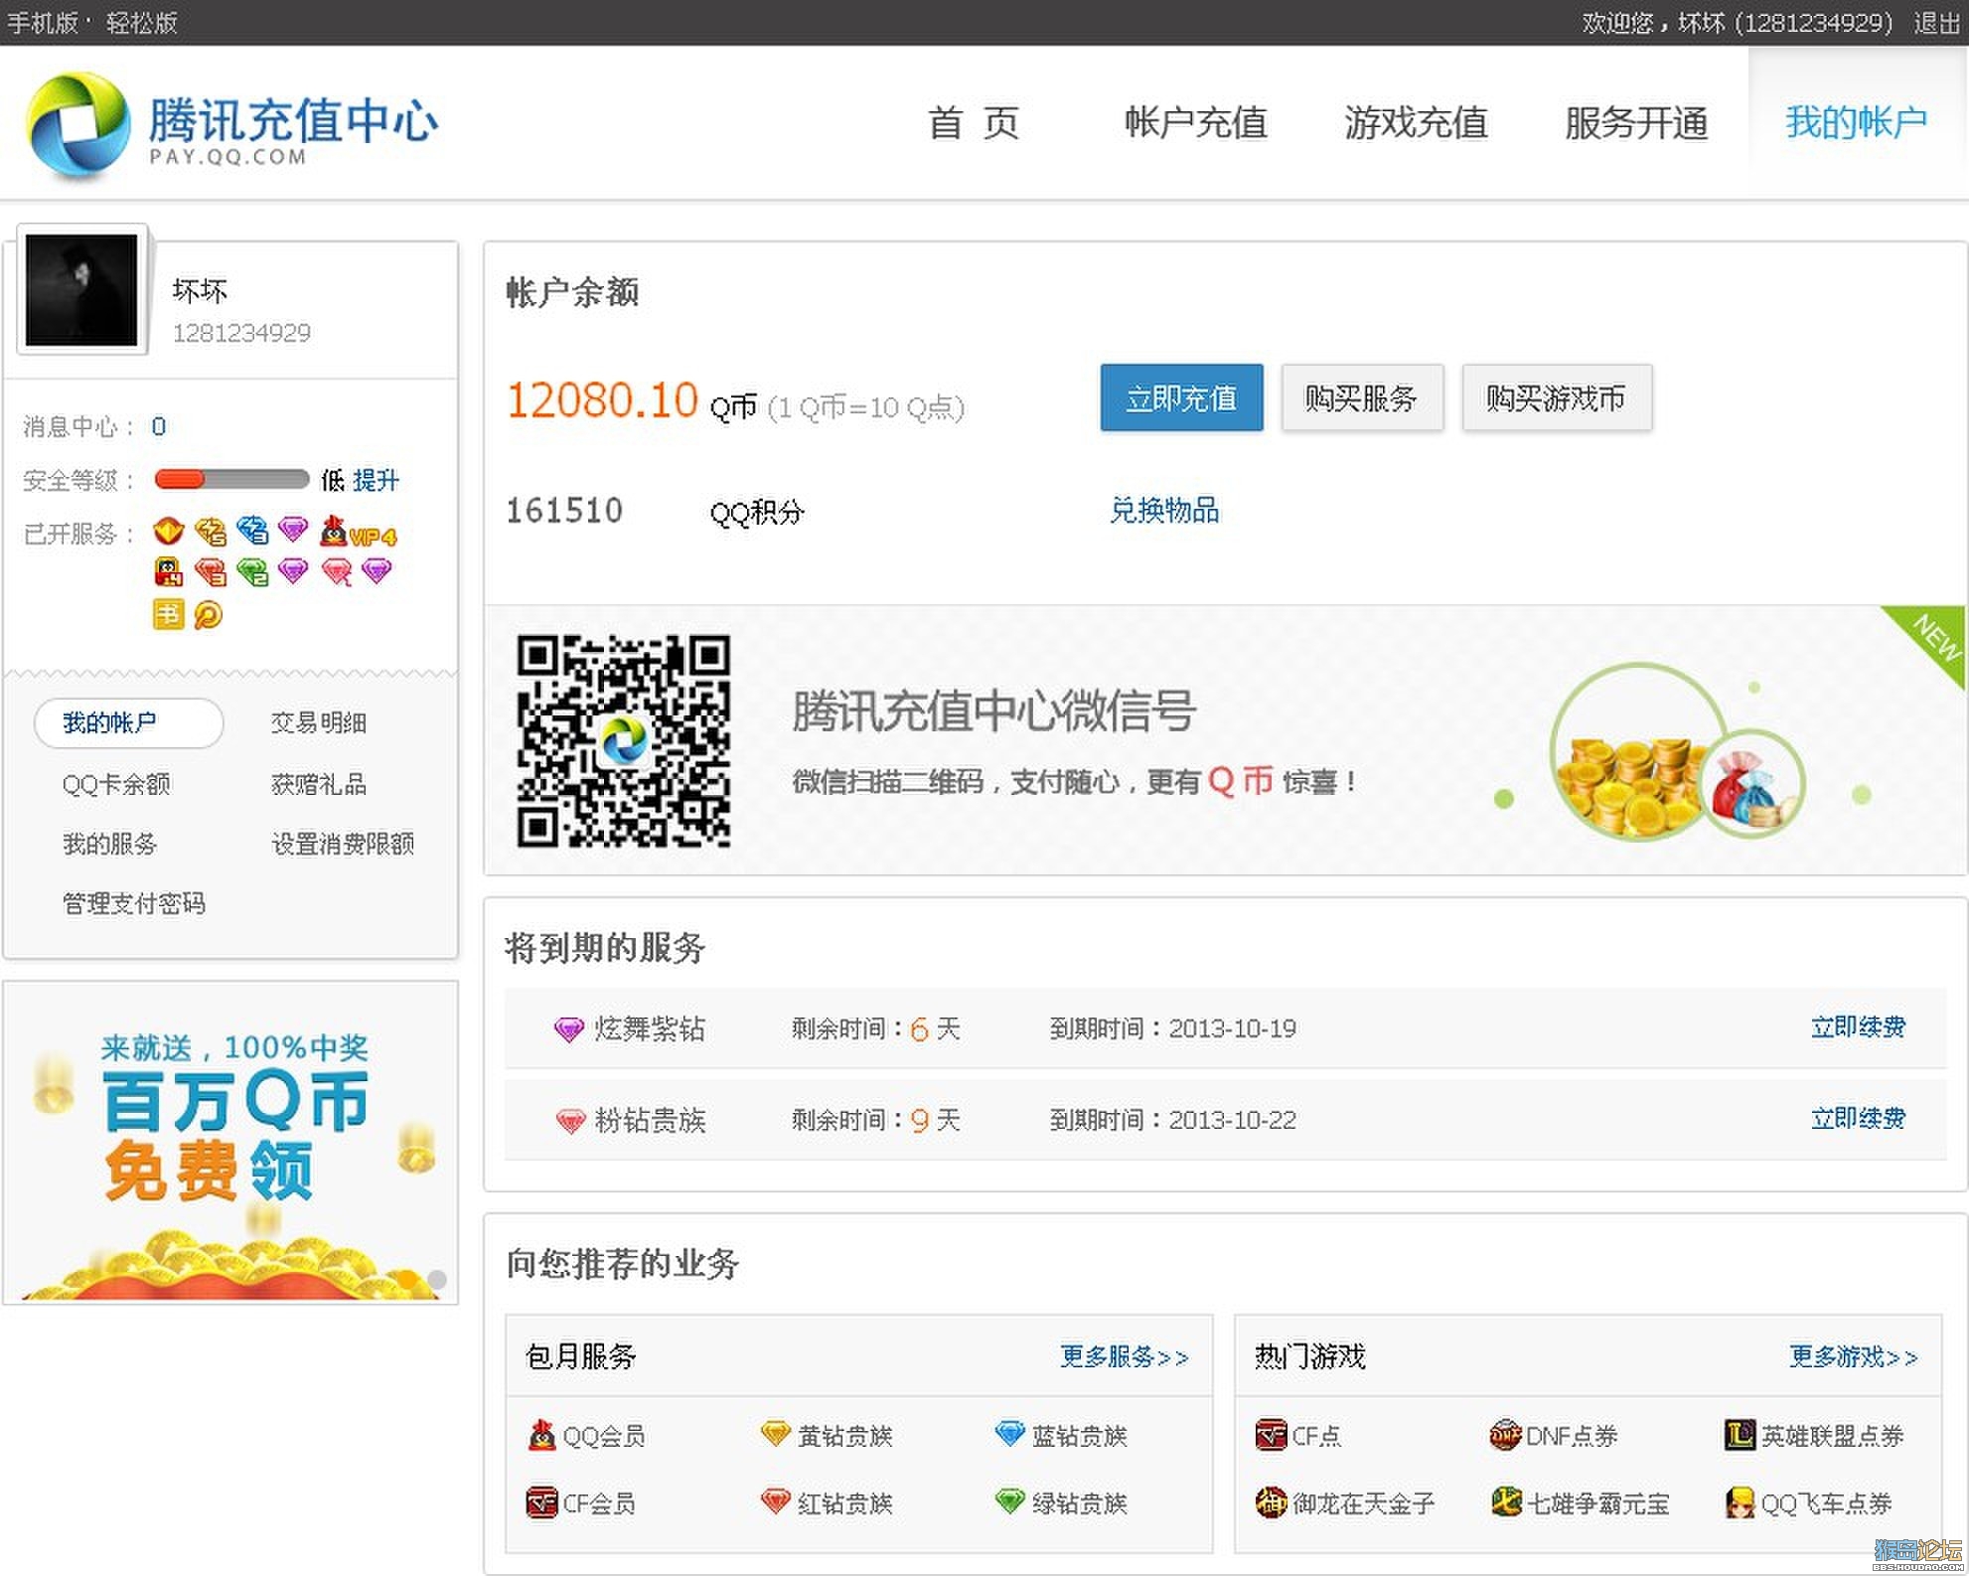Open the 更多服务>> link
Image resolution: width=1969 pixels, height=1576 pixels.
coord(1124,1356)
